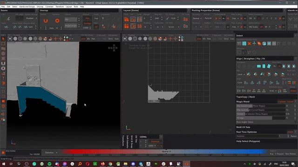The width and height of the screenshot is (298, 167).
Task: Click the Weld seams link icon
Action: coord(6,27)
